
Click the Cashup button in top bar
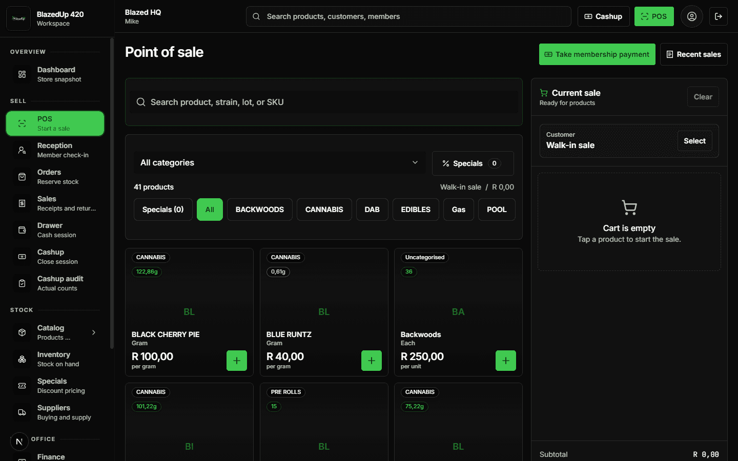[x=603, y=16]
